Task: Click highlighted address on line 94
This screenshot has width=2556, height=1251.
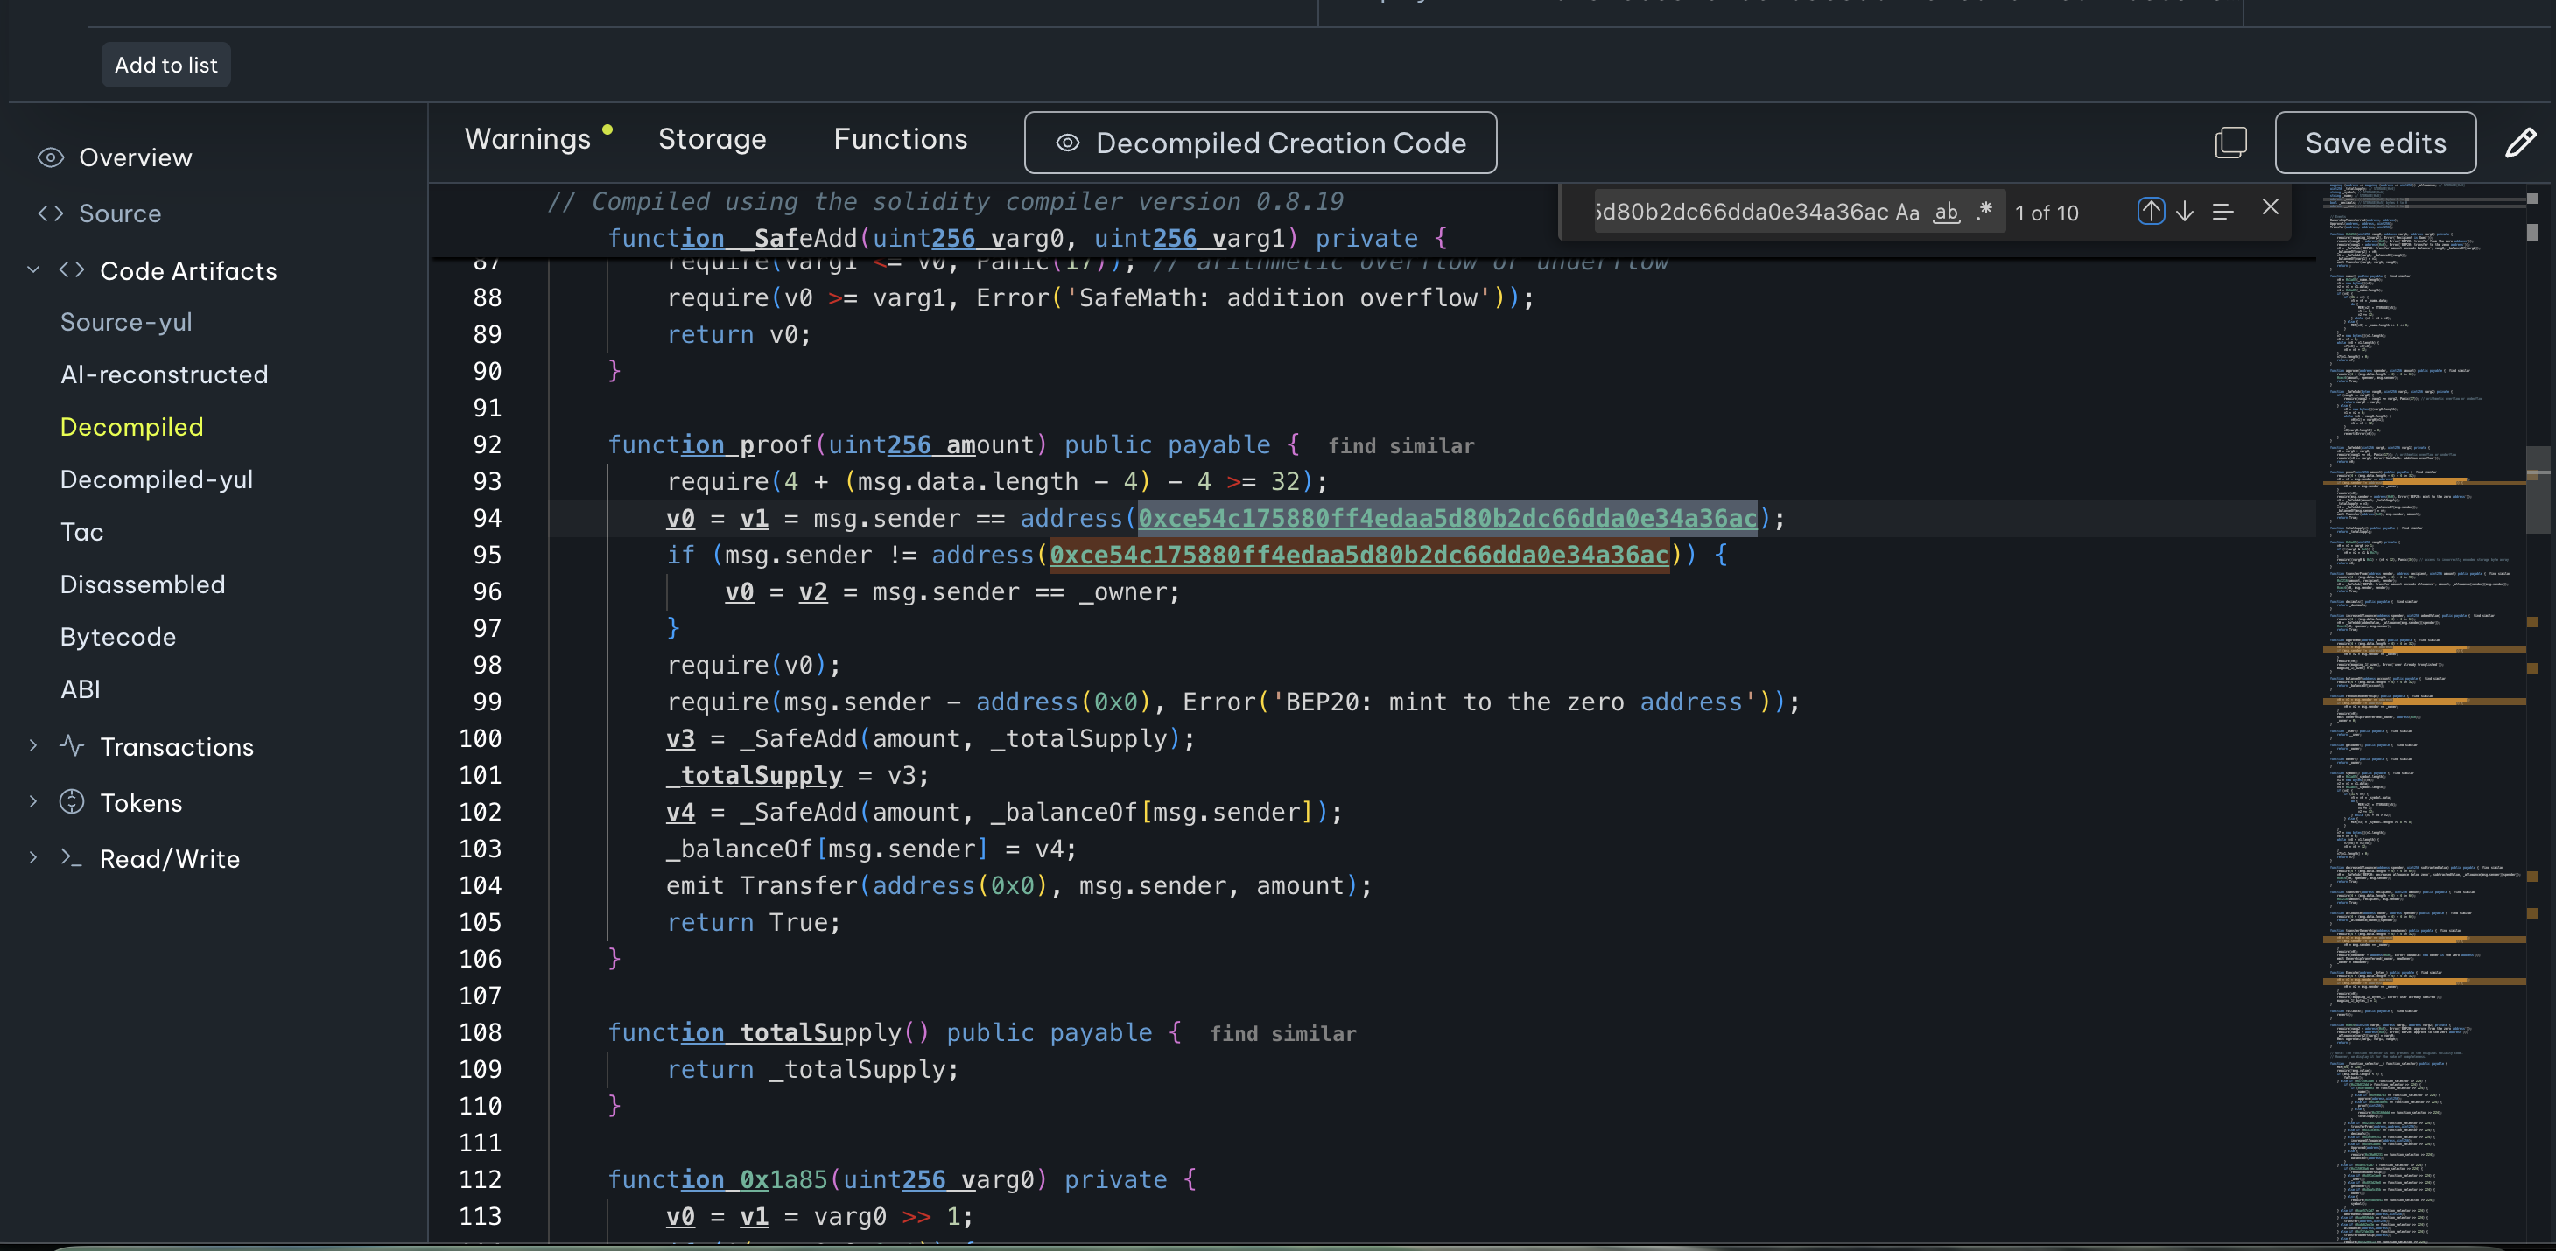Action: [1447, 517]
